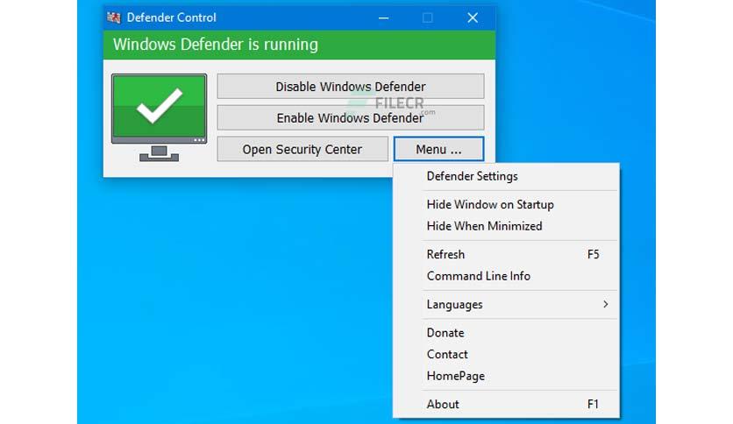This screenshot has height=424, width=733.
Task: Choose Donate from the menu
Action: 506,333
